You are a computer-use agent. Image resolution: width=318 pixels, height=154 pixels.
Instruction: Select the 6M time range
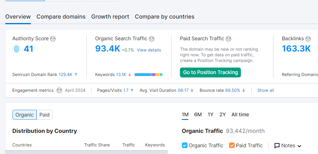coord(198,115)
